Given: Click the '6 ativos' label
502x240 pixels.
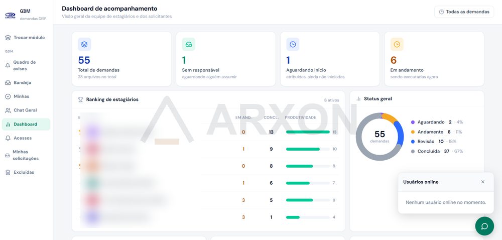Looking at the screenshot, I should (331, 100).
